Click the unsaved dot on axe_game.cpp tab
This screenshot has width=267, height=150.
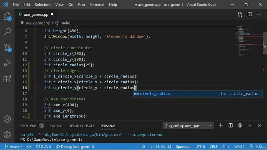point(52,14)
